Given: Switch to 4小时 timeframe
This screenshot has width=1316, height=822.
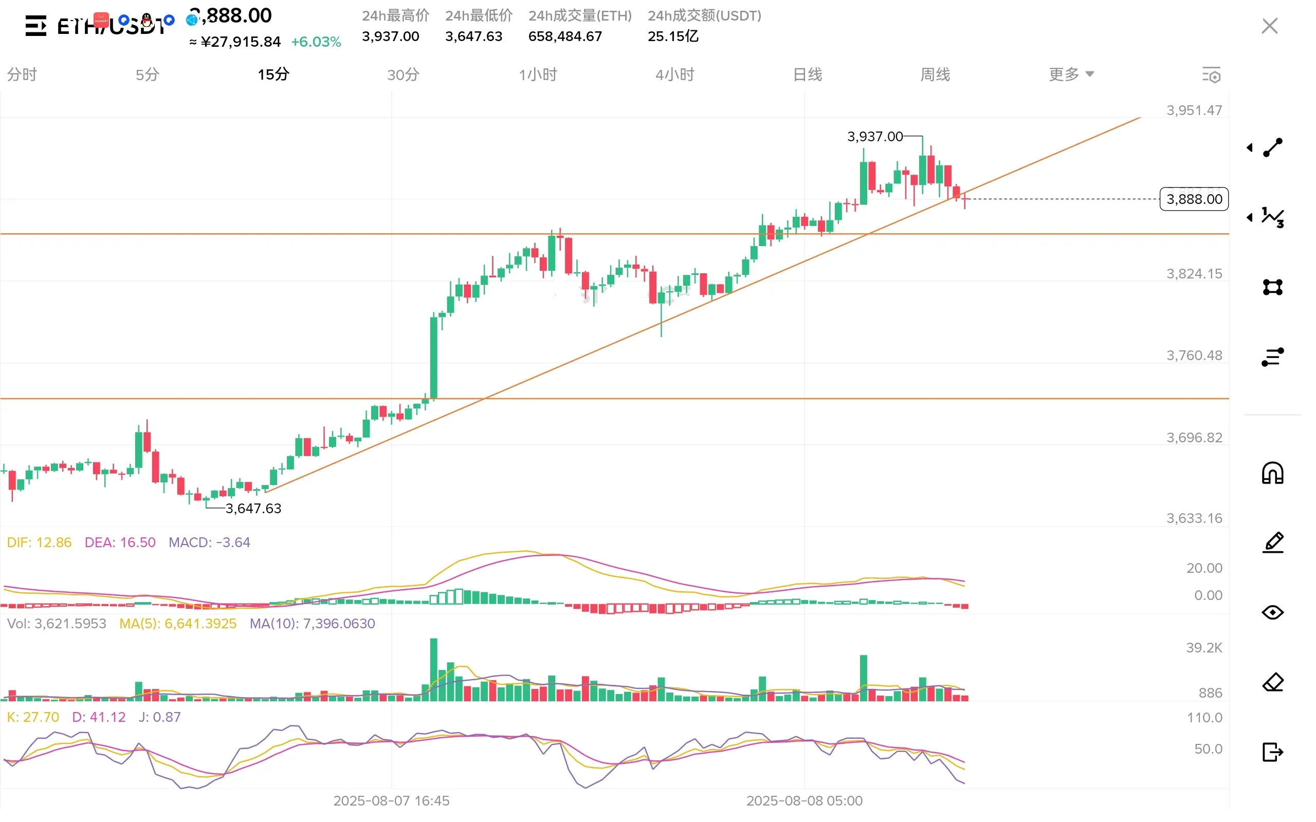Looking at the screenshot, I should 675,74.
